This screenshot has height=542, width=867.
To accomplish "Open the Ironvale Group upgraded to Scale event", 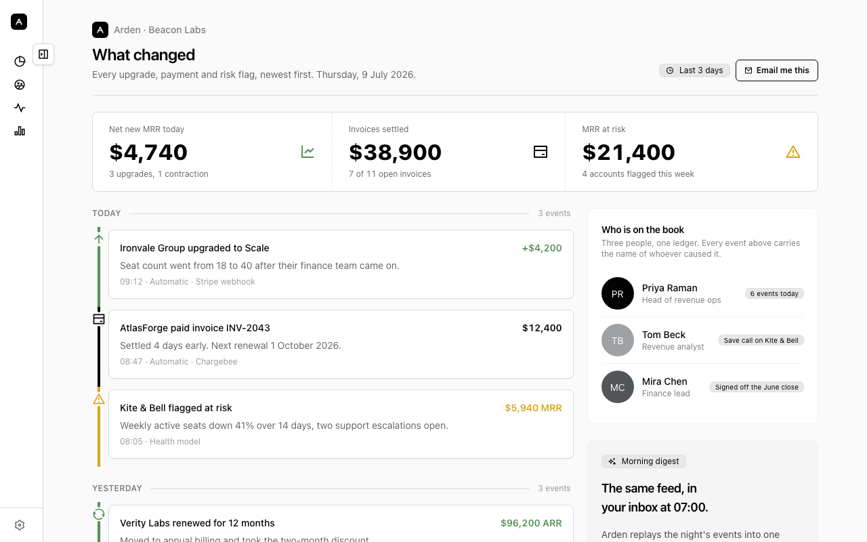I will 341,264.
